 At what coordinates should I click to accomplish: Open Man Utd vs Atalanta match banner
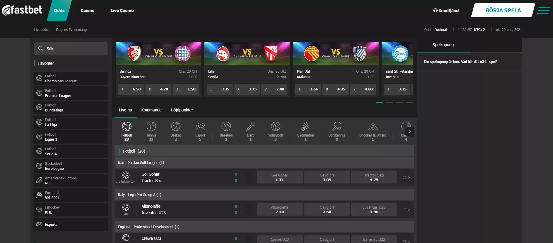[x=336, y=53]
